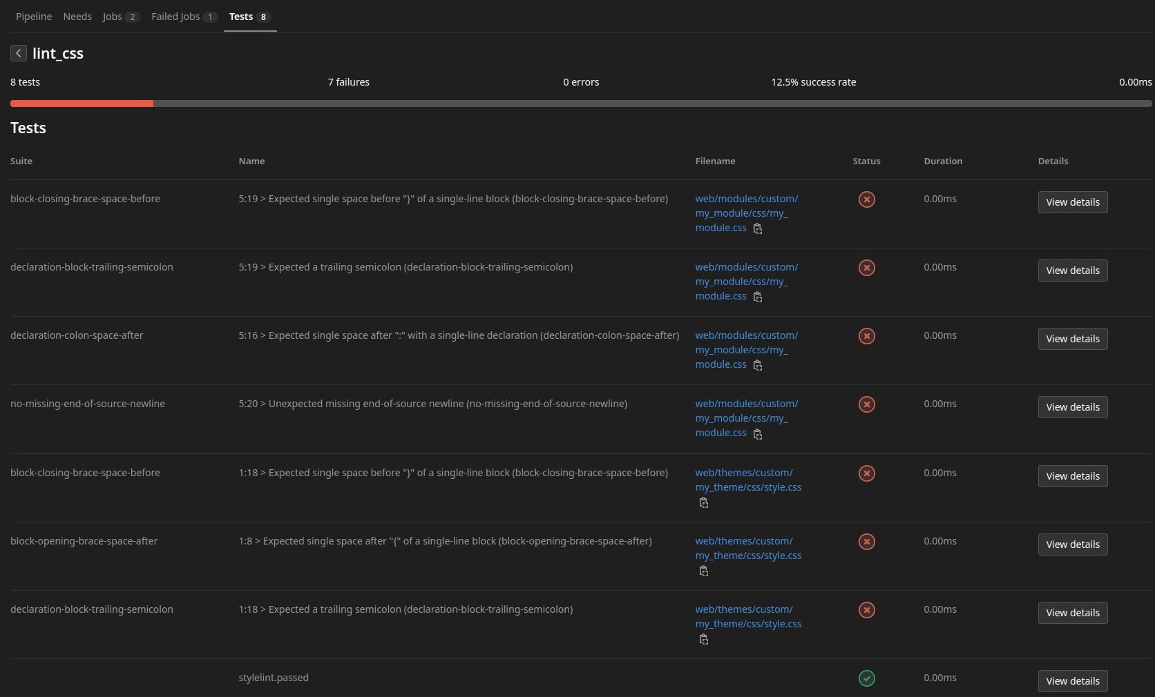The image size is (1155, 697).
Task: Click the test success rate progress bar
Action: click(x=581, y=104)
